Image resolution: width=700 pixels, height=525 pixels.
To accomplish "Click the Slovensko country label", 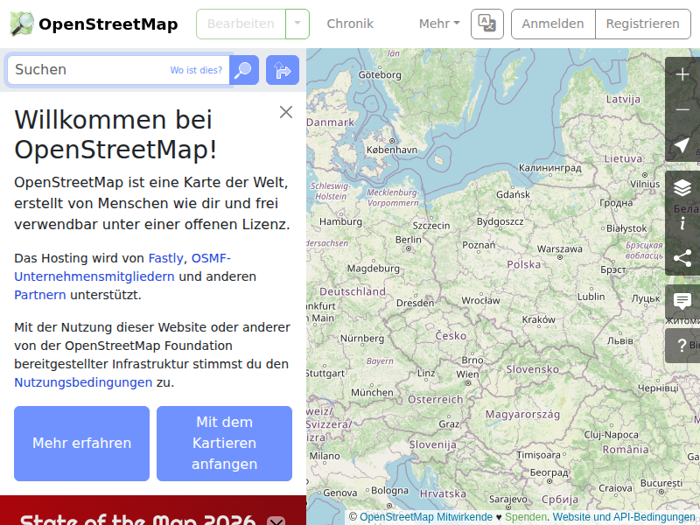I will [533, 369].
